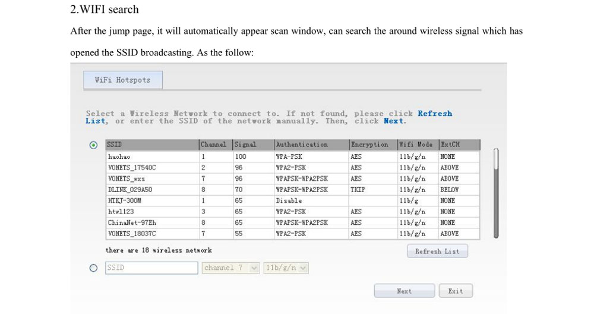Click the manual SSID input field
The image size is (594, 314).
[x=151, y=268]
